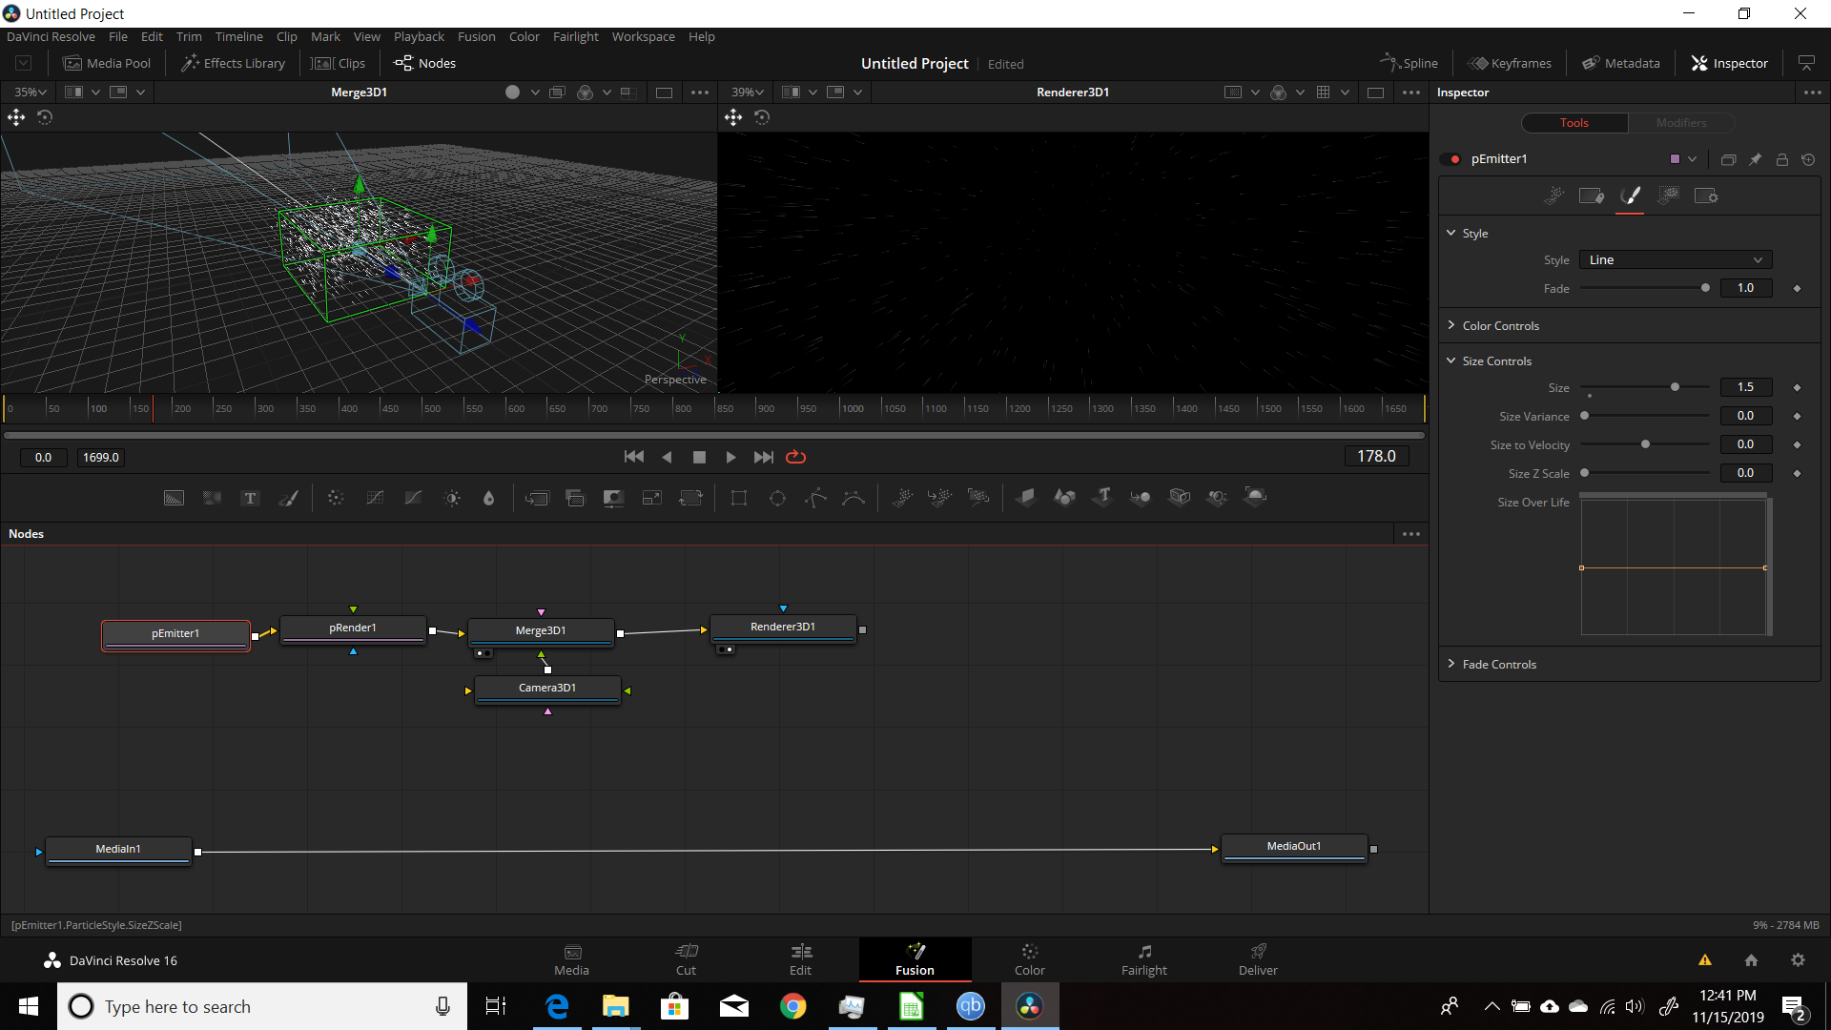Add a Text+ tool from the toolbar
The height and width of the screenshot is (1030, 1831).
250,498
